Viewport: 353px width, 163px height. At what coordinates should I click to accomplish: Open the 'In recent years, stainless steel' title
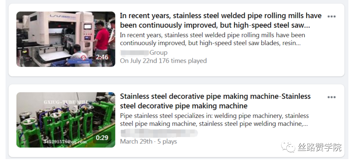coord(221,20)
